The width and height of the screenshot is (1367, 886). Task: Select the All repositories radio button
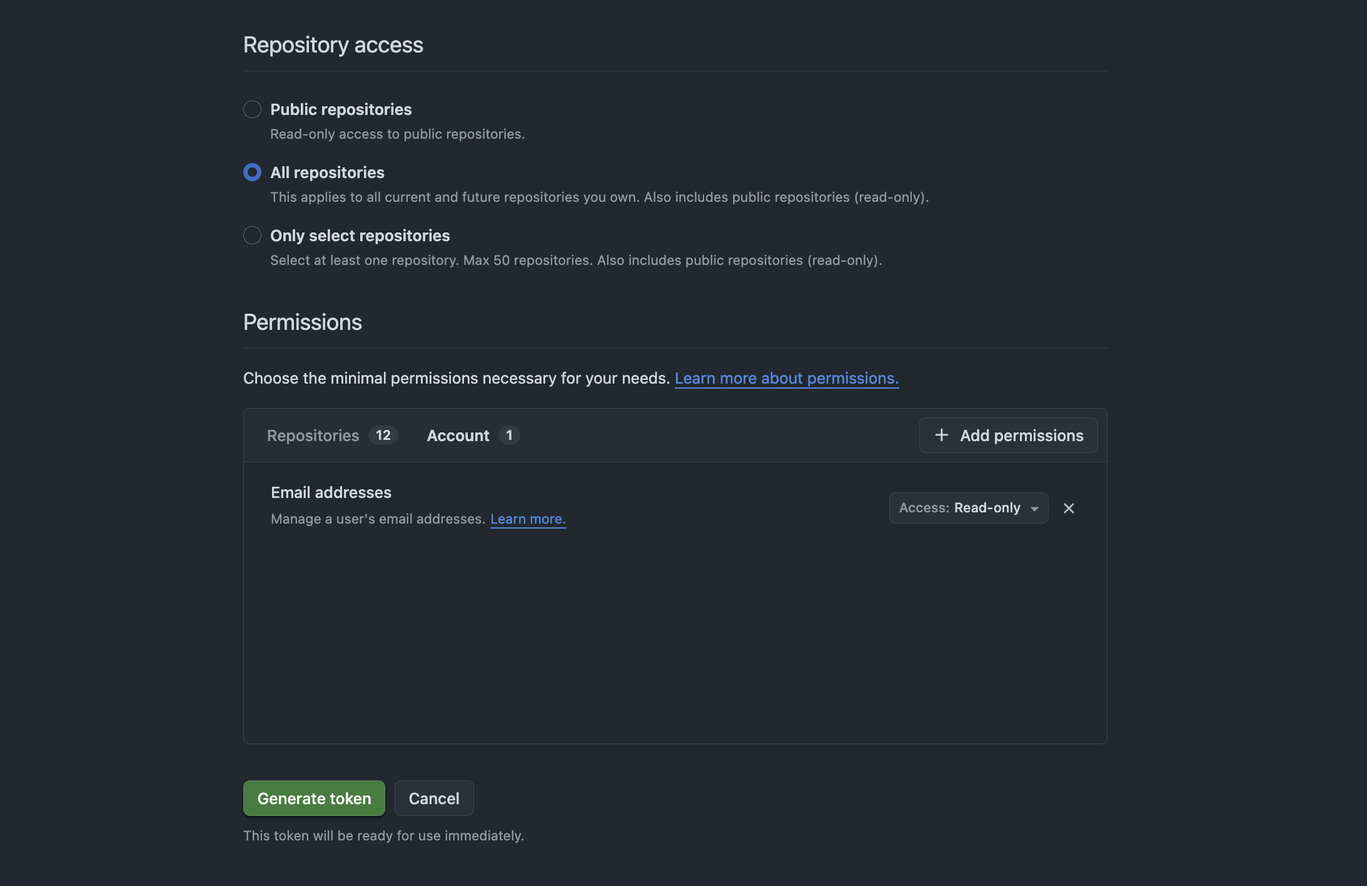(x=252, y=172)
